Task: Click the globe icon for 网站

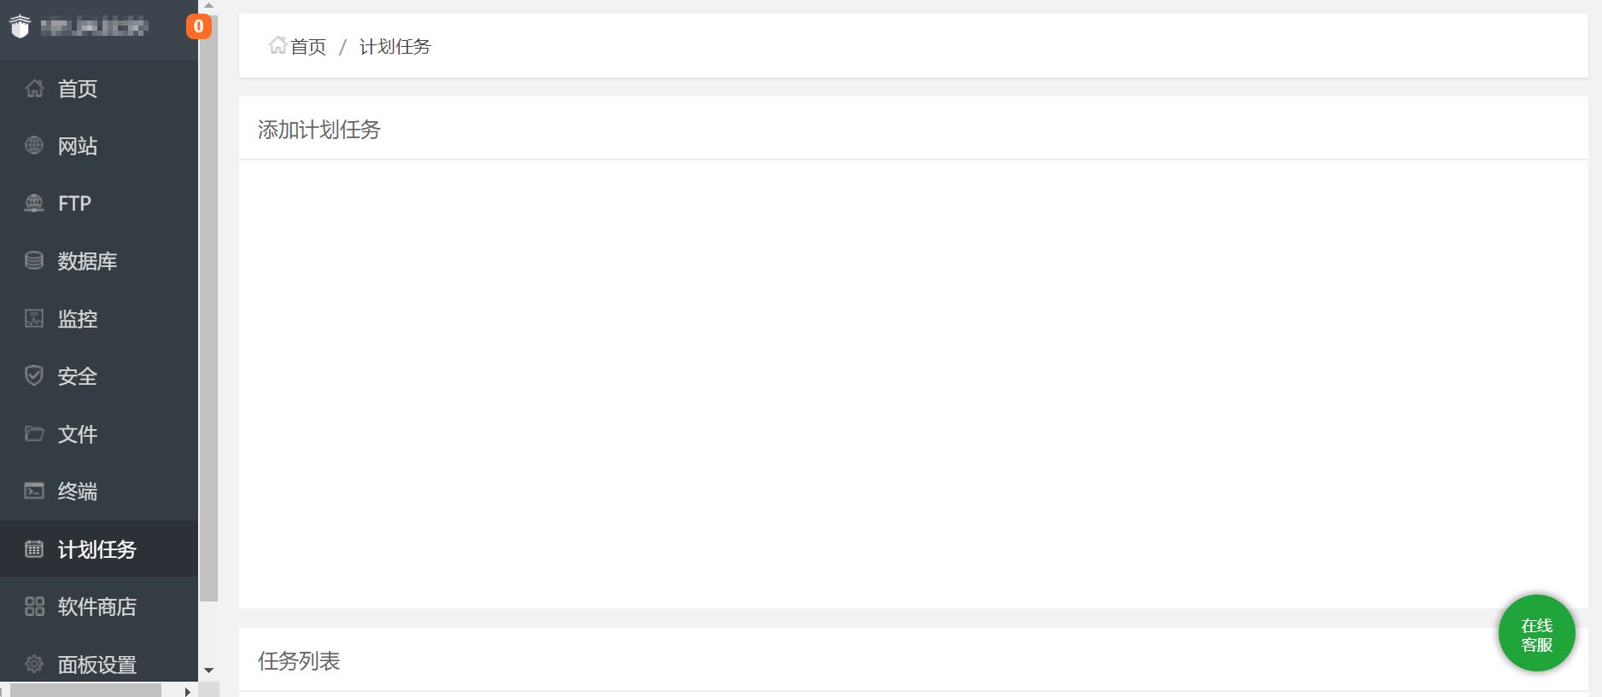Action: click(x=34, y=146)
